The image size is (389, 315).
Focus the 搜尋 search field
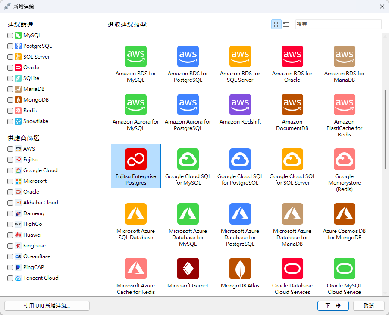[x=338, y=25]
